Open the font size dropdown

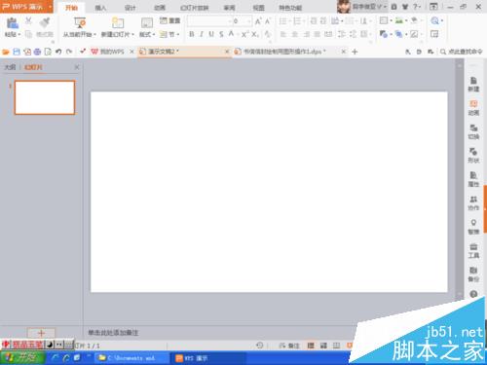pyautogui.click(x=248, y=21)
